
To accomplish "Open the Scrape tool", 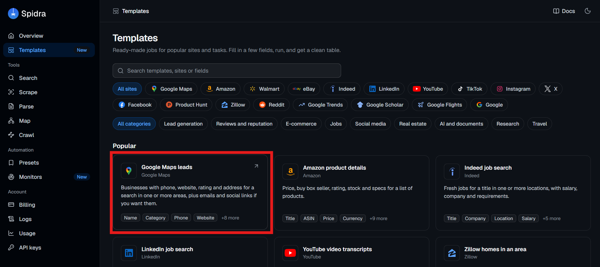I will (49, 92).
